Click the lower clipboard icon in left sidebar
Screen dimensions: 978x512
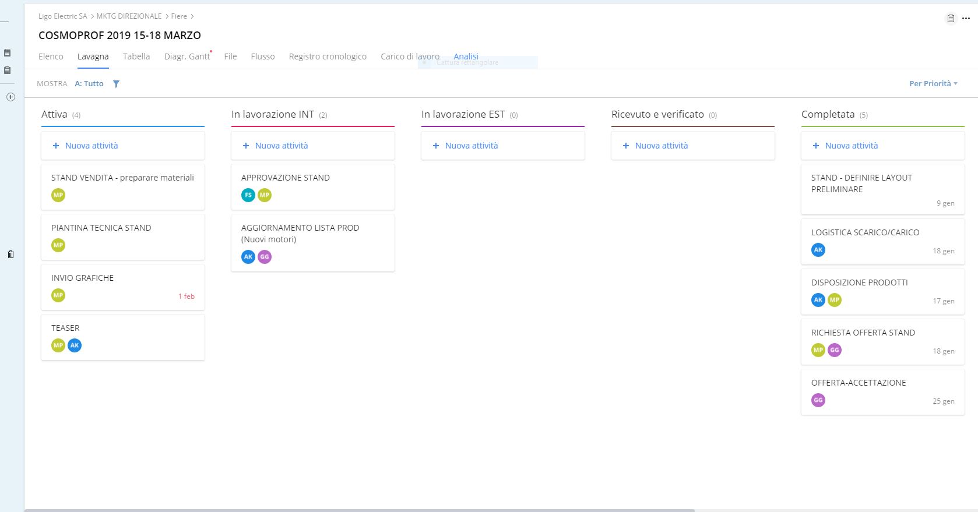tap(8, 70)
